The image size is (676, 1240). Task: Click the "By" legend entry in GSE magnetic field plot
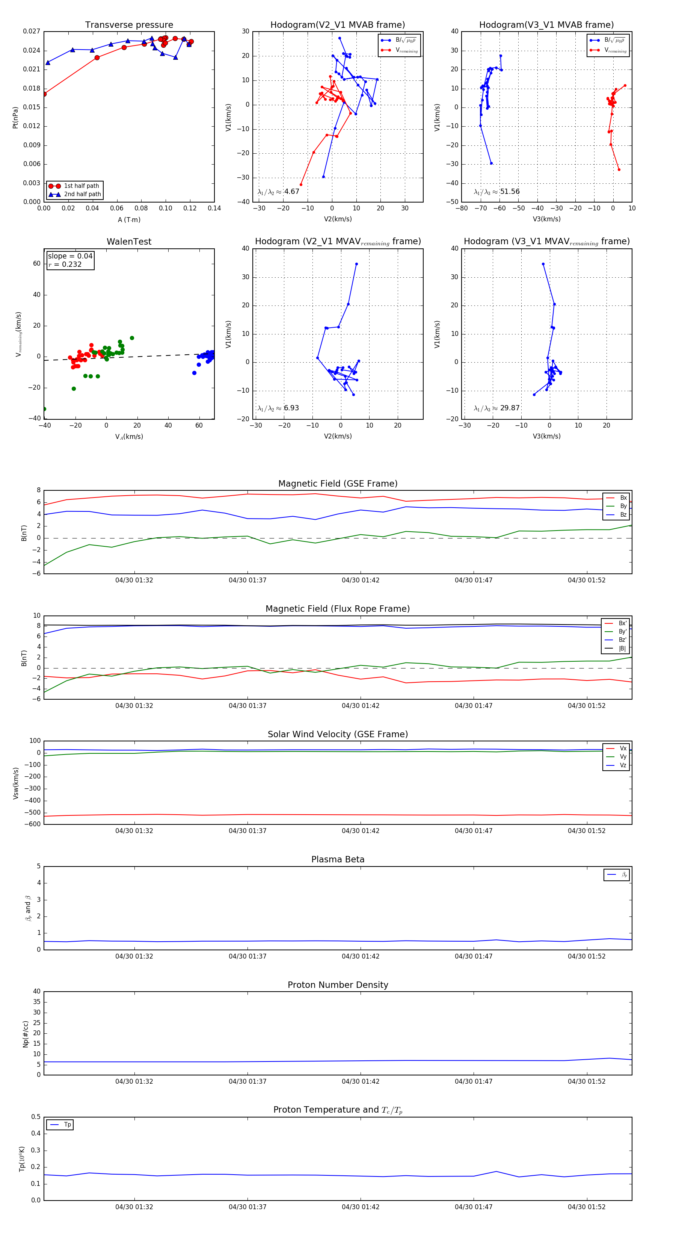coord(617,507)
